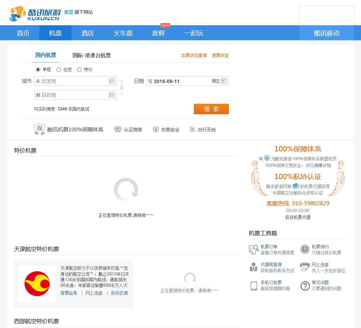Open 一起玩 in navigation bar
361x328 pixels.
(x=193, y=33)
